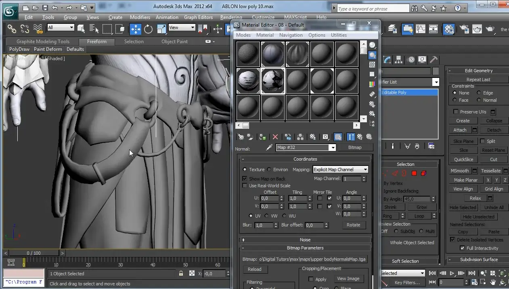Uncheck Show Map on Back

point(245,178)
